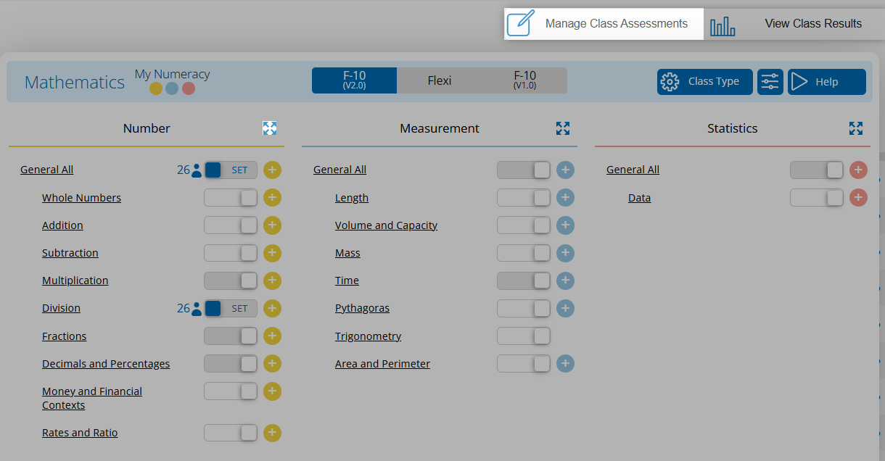Toggle the Rates and Ratio switch
Screen dimensions: 885x461
click(x=231, y=433)
